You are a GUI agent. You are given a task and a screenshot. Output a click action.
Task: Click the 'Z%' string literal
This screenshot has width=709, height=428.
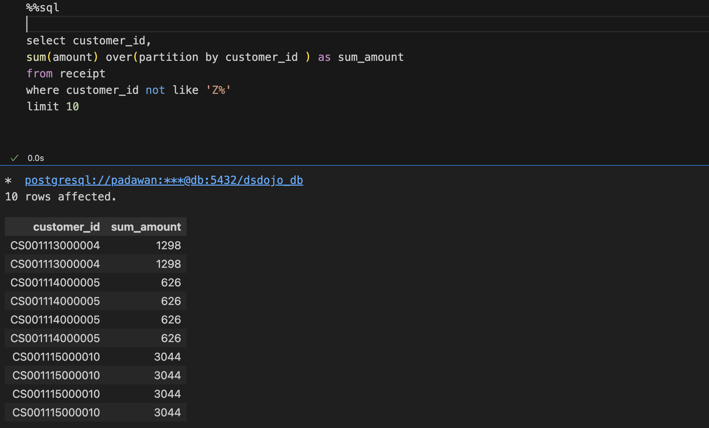tap(218, 90)
